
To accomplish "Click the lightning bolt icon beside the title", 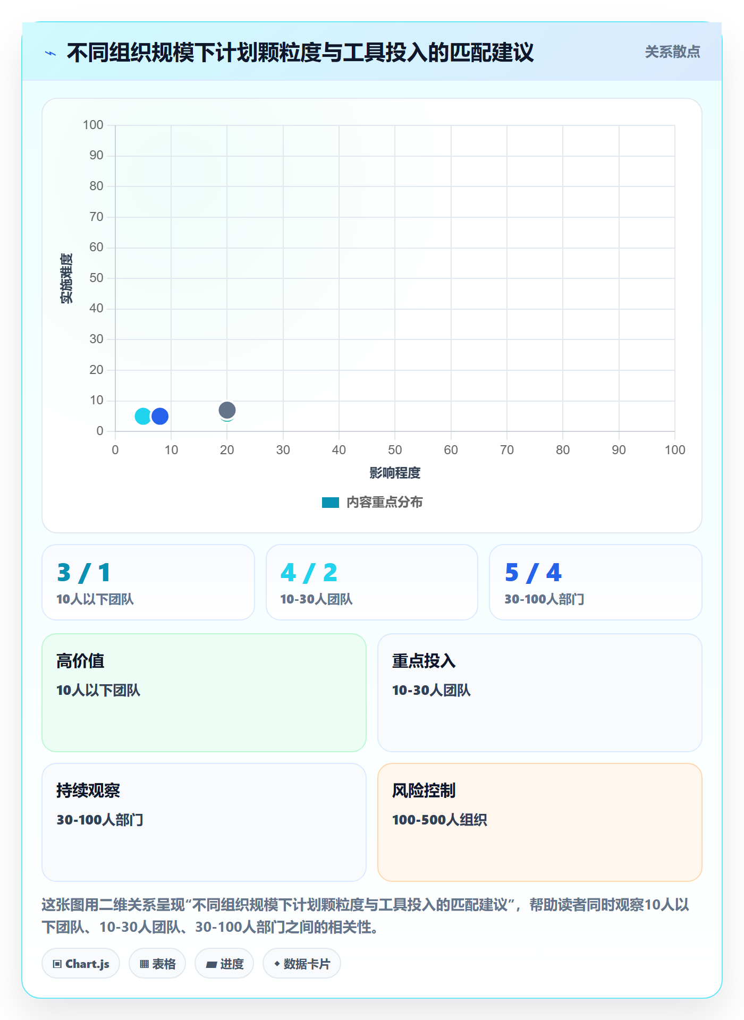I will pos(50,53).
